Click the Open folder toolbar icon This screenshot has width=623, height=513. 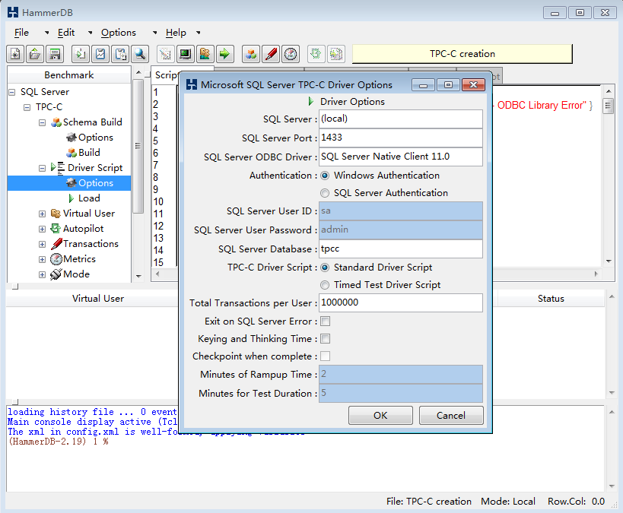(x=35, y=54)
